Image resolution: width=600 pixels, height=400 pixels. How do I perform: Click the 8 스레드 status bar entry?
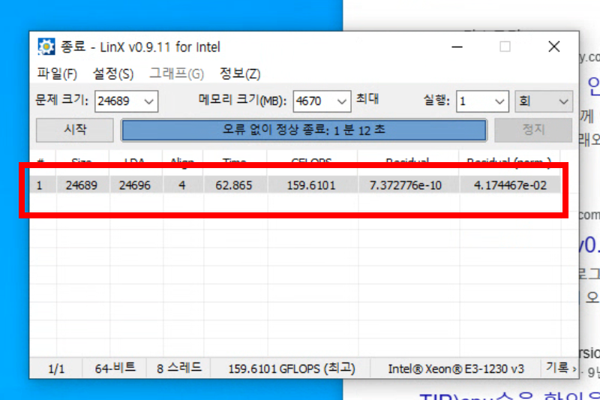pyautogui.click(x=179, y=368)
